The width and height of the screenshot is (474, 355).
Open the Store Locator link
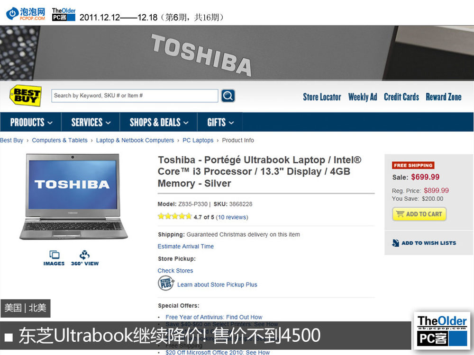(x=322, y=97)
